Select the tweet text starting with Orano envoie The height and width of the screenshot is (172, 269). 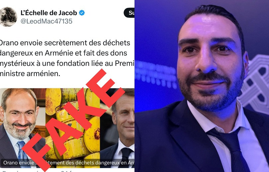(x=67, y=58)
